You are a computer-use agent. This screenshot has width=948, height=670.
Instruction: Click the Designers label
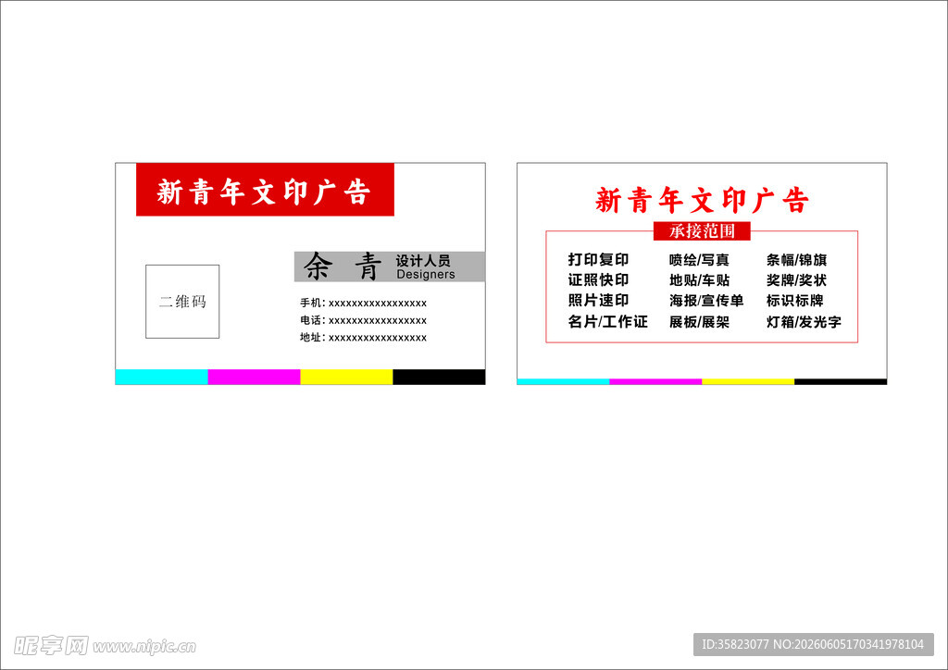point(426,274)
